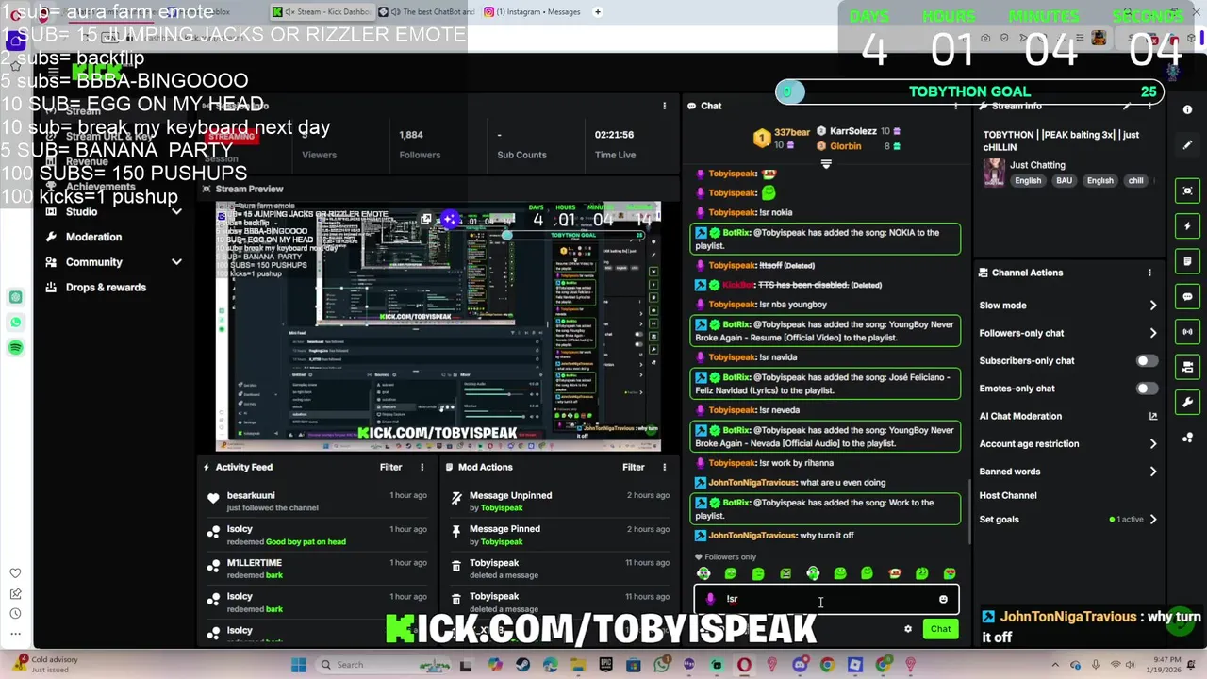1207x679 pixels.
Task: Click the BAU stream tag
Action: point(1064,181)
